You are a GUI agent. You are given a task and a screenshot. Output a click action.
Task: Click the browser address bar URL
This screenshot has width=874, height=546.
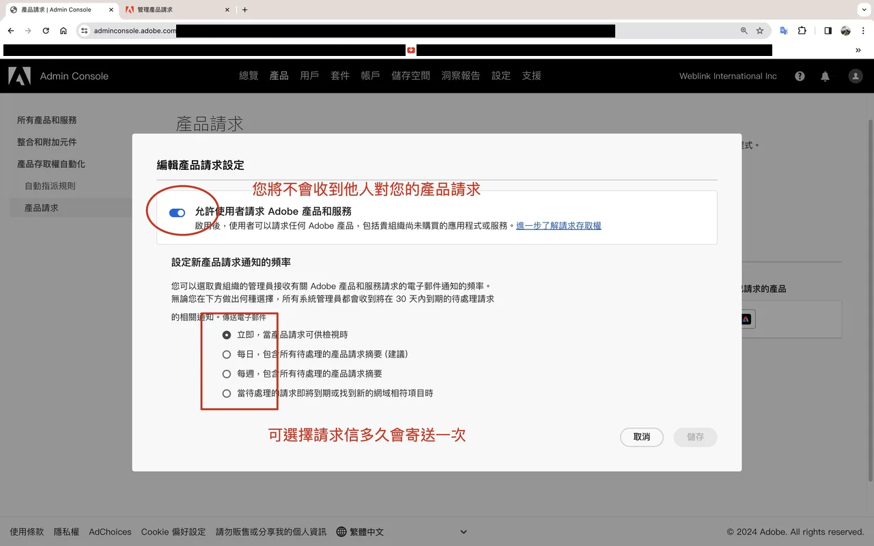click(135, 31)
